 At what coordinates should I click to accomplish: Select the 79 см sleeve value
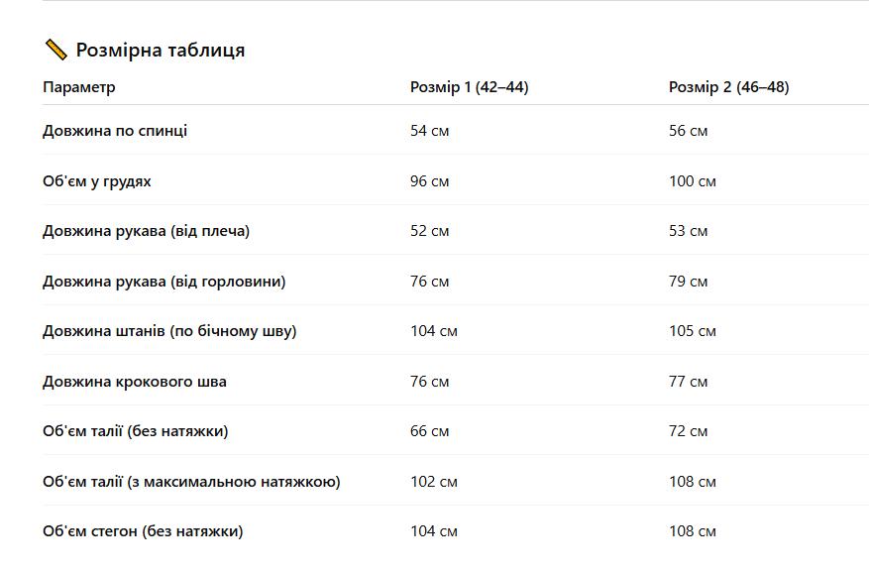[x=688, y=282]
